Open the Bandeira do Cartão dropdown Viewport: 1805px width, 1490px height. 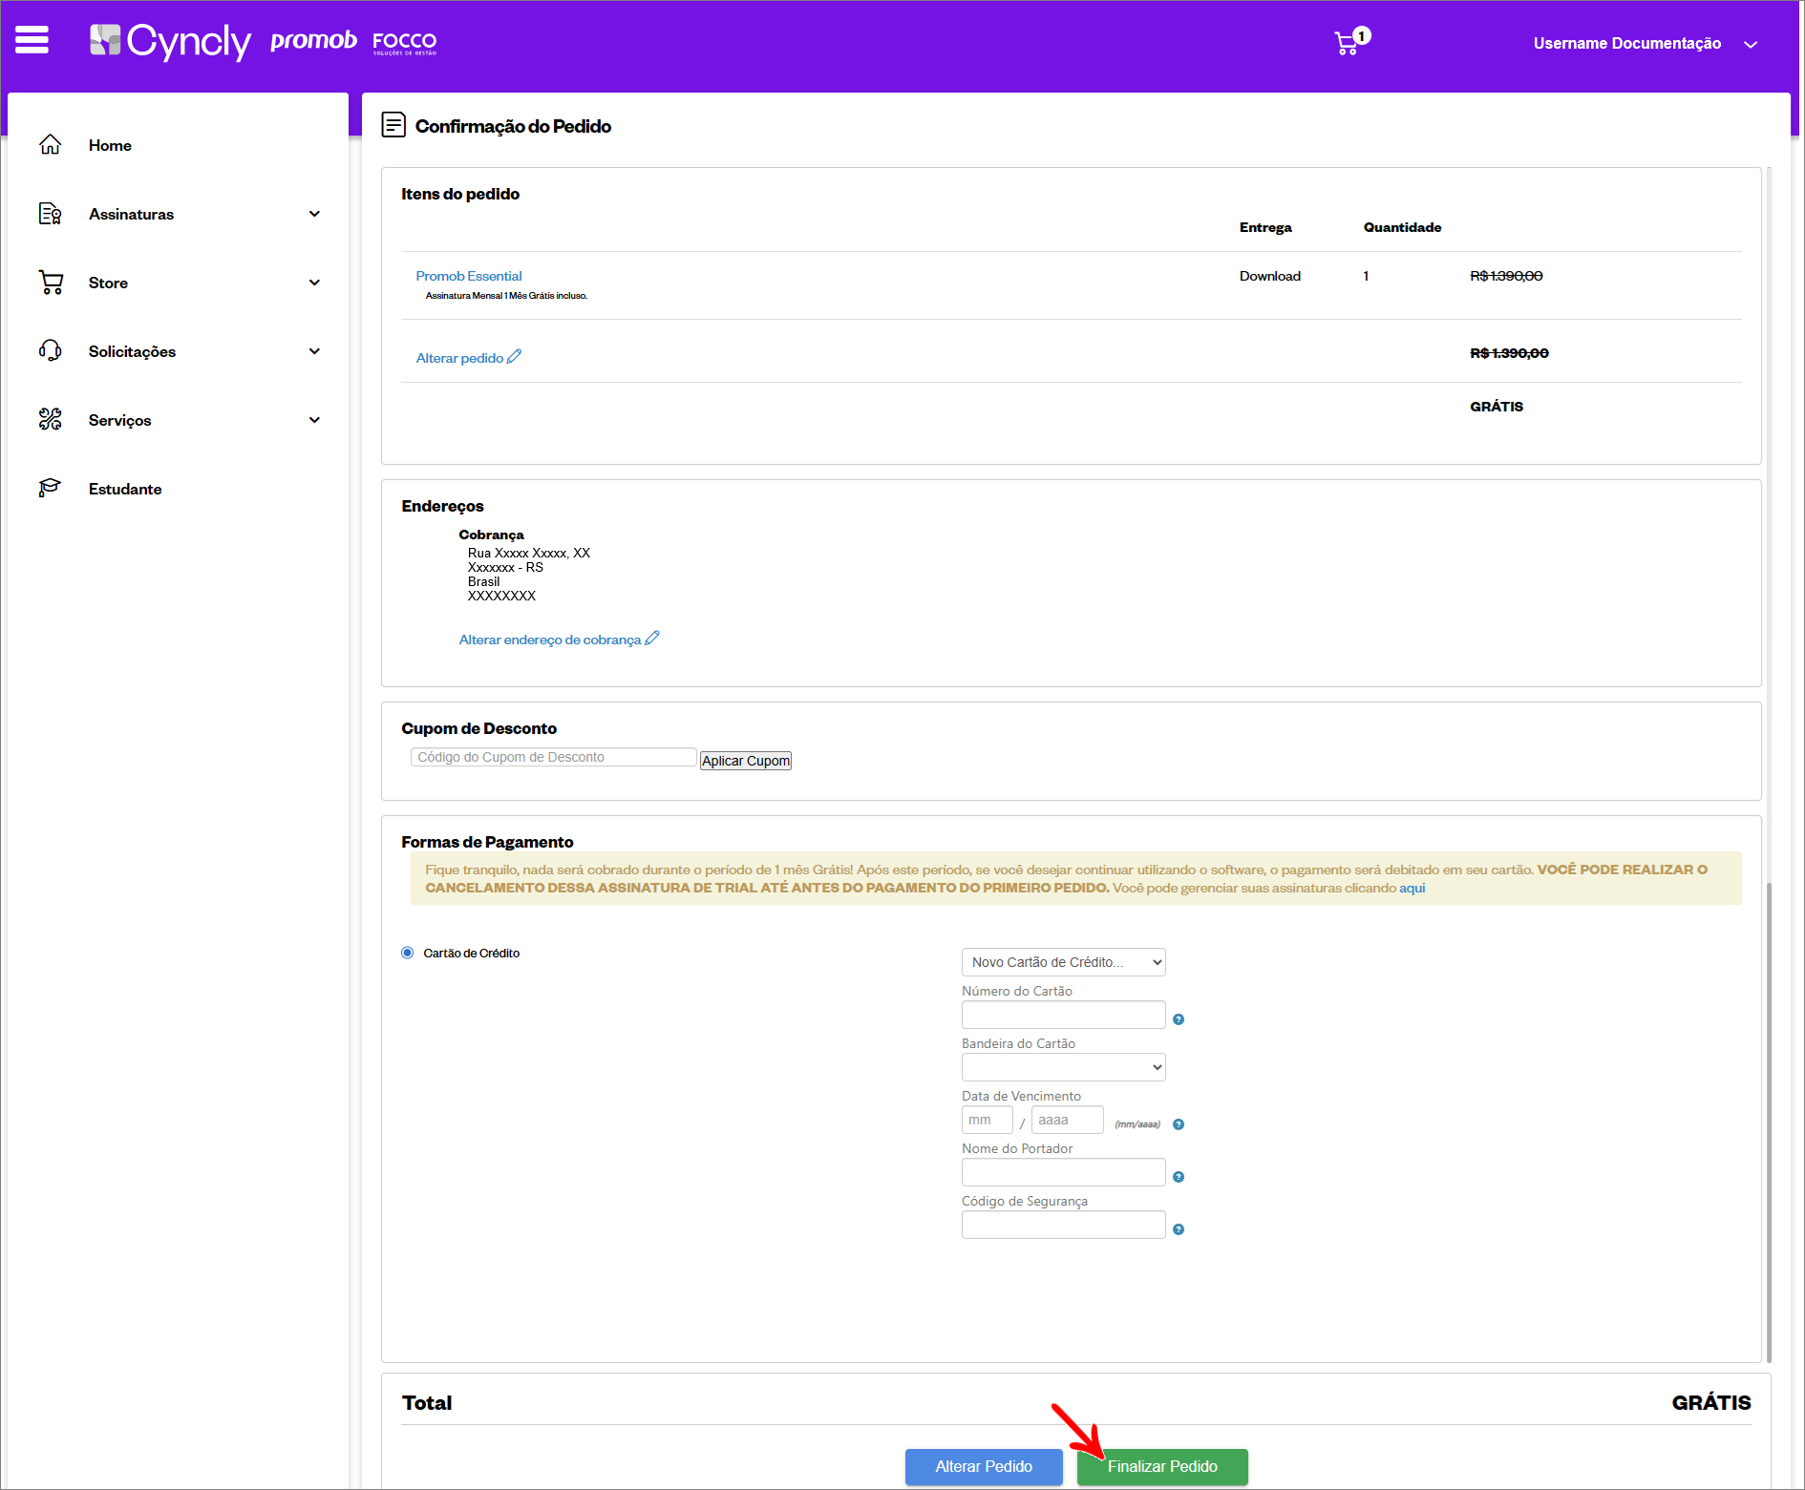[x=1063, y=1067]
